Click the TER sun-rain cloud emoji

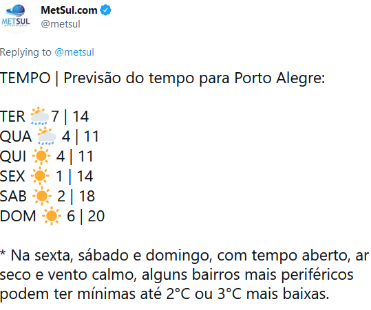40,116
